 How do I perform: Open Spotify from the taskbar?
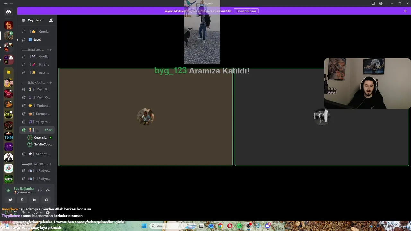[x=239, y=226]
